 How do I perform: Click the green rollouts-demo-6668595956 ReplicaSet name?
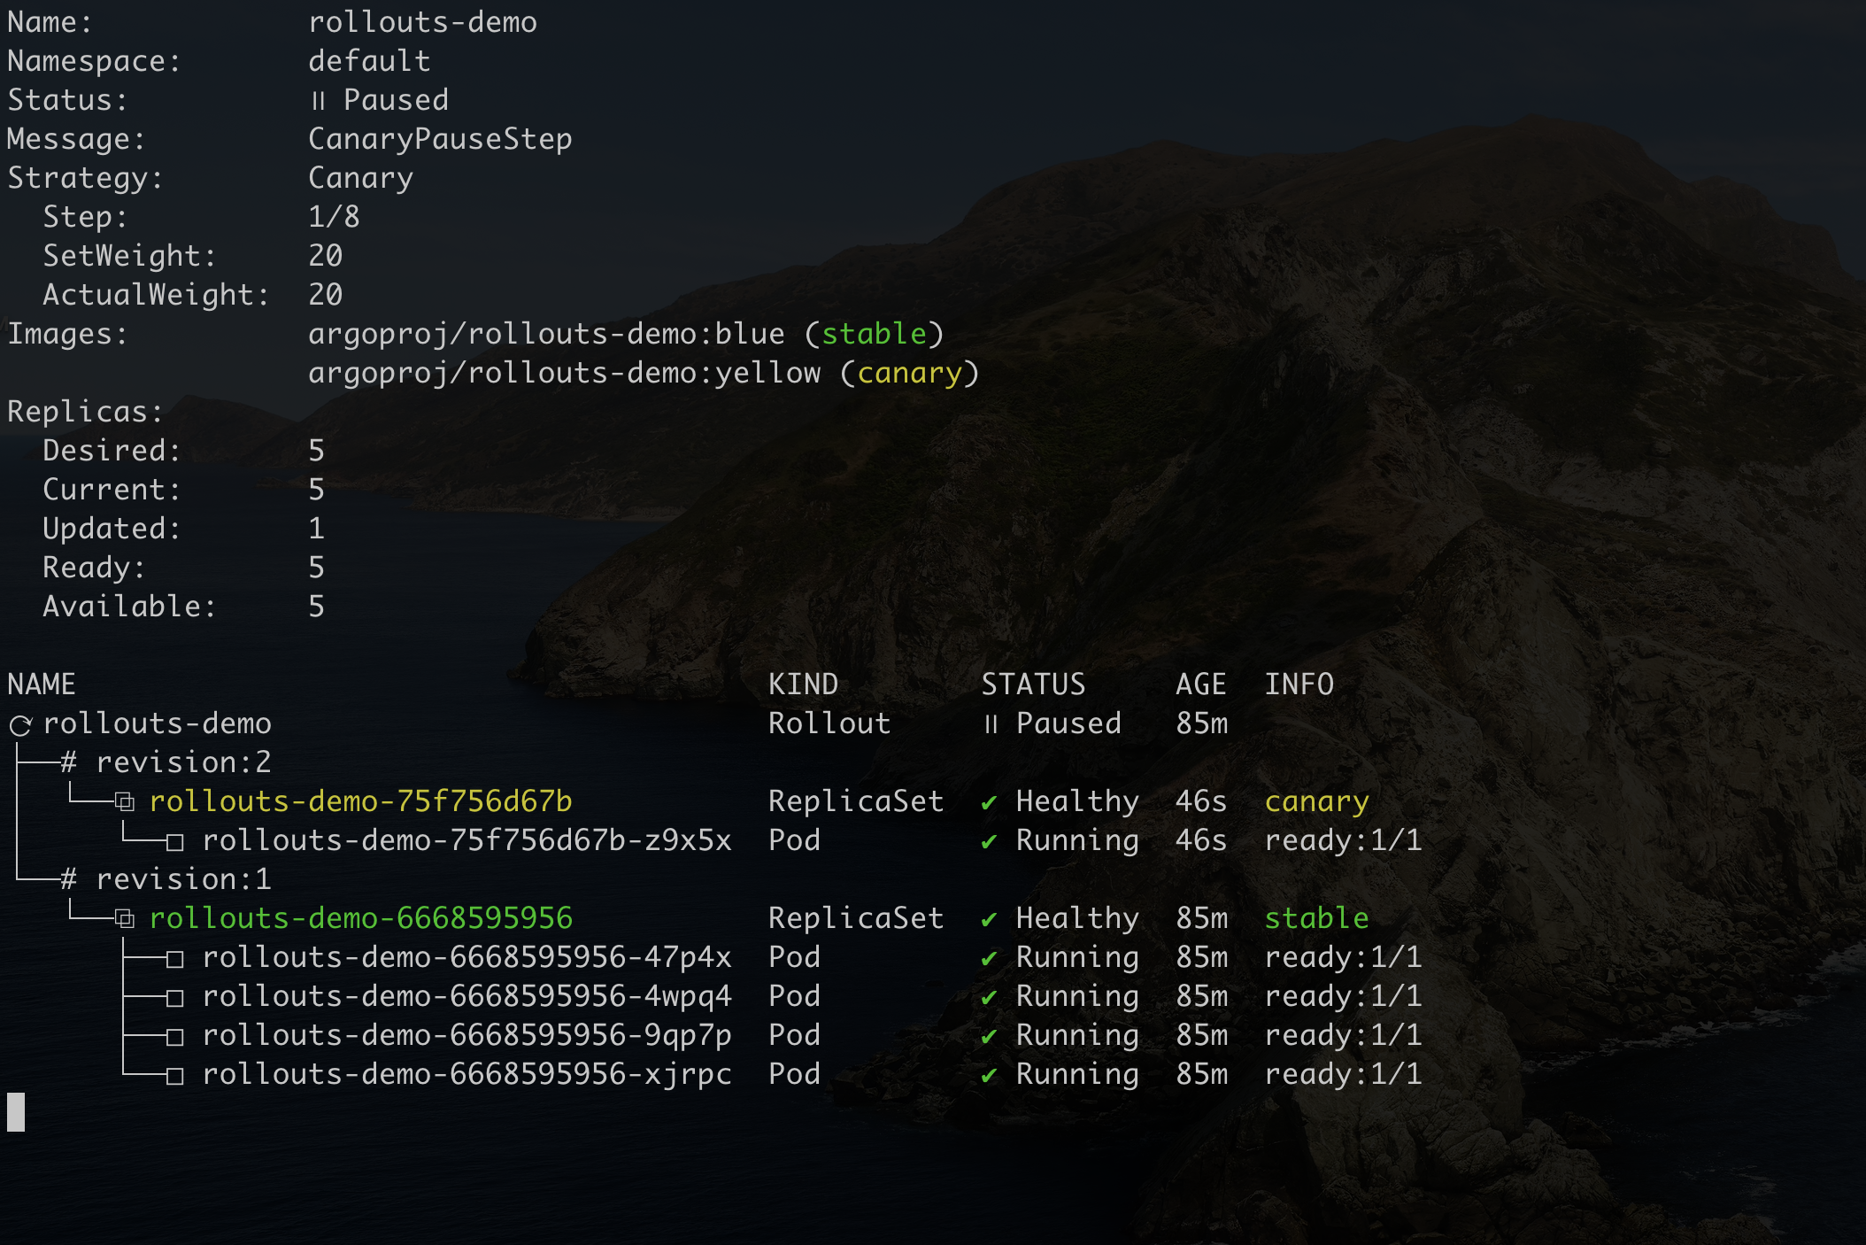point(360,918)
